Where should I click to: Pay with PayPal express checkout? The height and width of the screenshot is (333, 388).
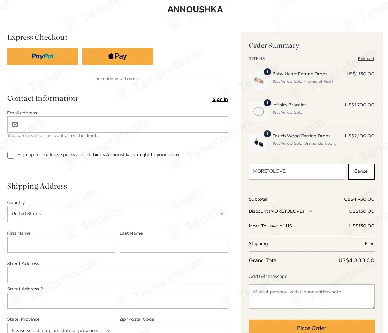click(x=43, y=56)
